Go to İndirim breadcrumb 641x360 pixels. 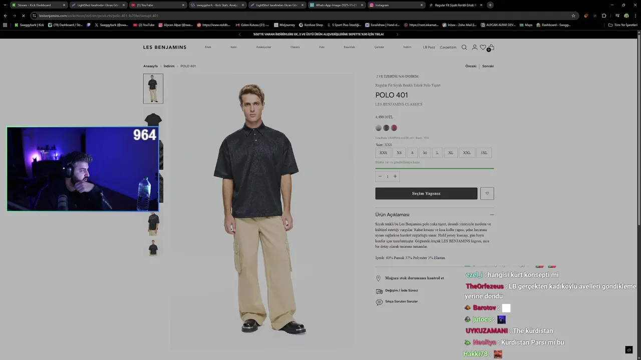(x=169, y=66)
